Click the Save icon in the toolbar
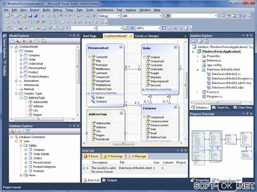The image size is (257, 192). [30, 16]
